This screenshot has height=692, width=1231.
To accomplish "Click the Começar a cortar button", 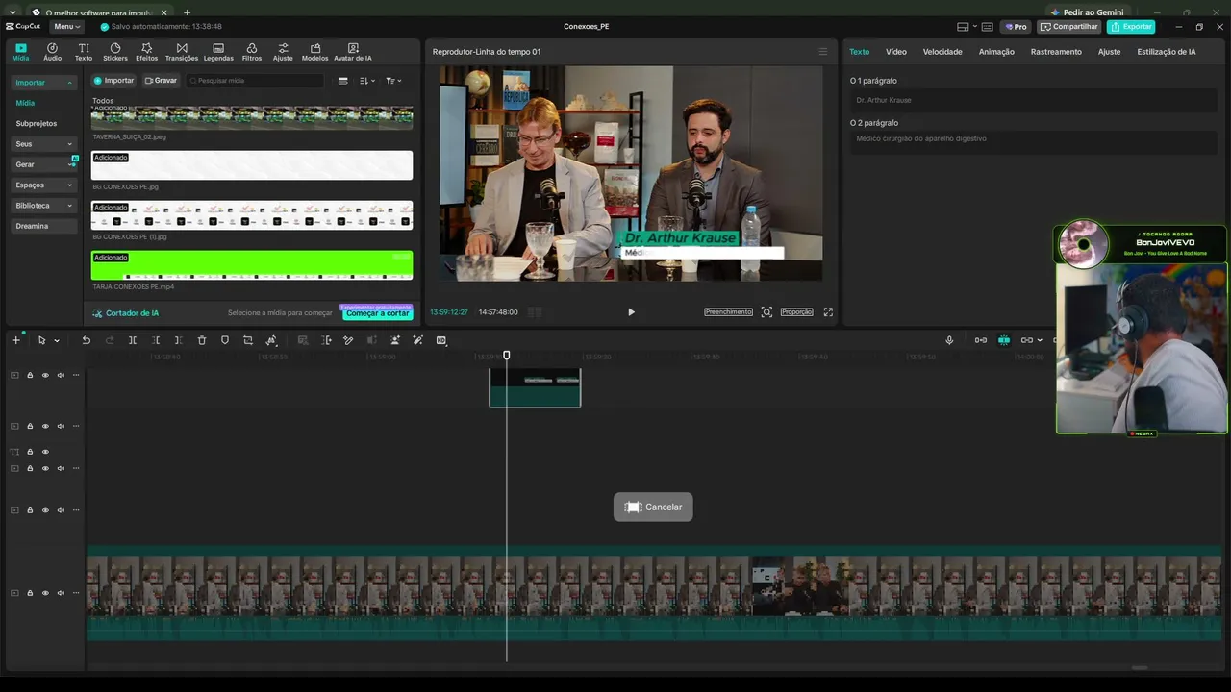I will [x=377, y=313].
